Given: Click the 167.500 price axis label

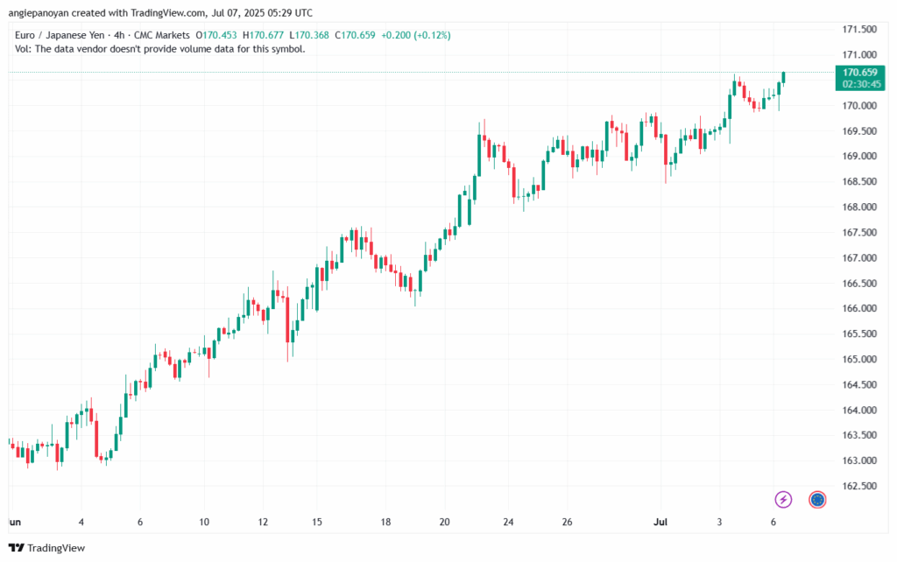Looking at the screenshot, I should [x=859, y=233].
